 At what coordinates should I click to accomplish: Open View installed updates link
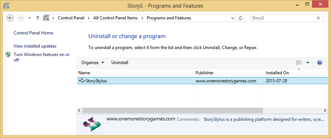35,46
